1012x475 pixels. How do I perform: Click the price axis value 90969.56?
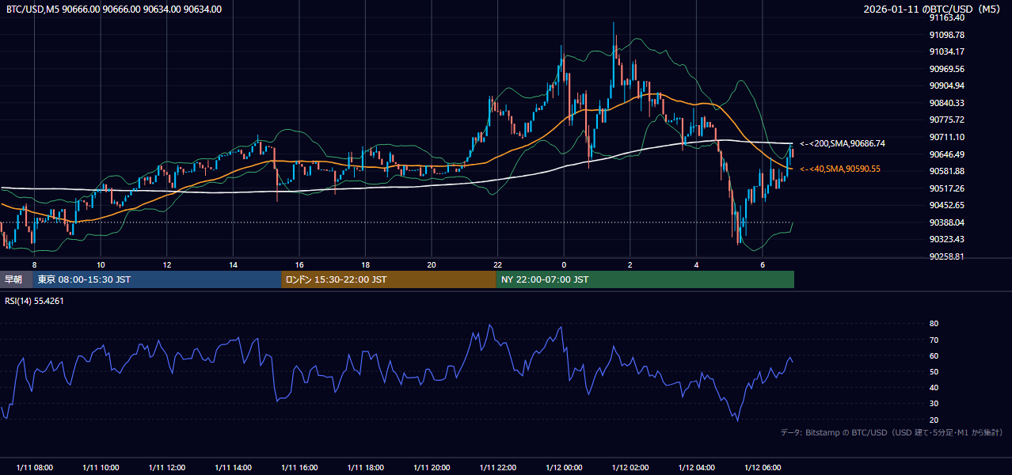(x=947, y=69)
